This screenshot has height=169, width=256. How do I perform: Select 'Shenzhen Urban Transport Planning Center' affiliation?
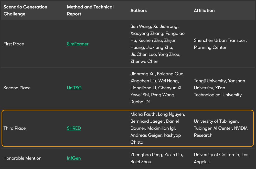click(x=220, y=44)
